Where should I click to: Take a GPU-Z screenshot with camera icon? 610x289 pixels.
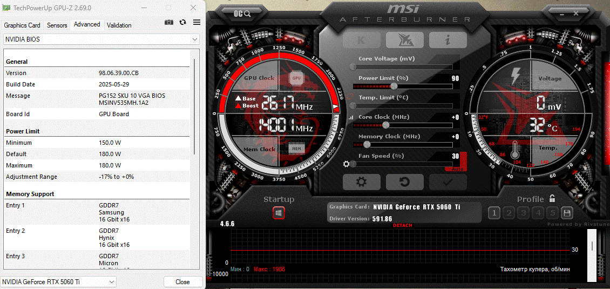169,22
